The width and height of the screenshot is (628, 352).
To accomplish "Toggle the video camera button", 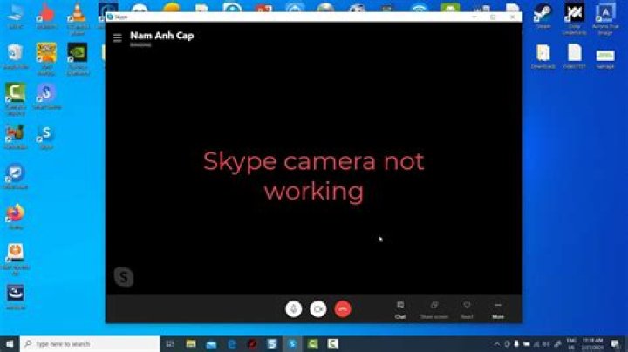I will click(x=318, y=308).
